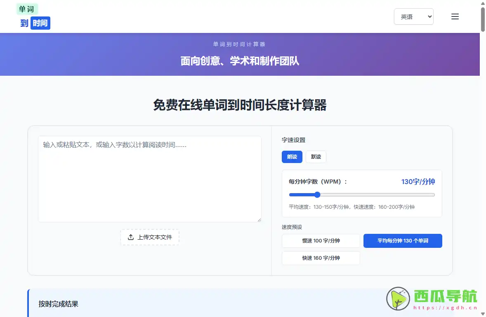Screen dimensions: 486x317
Task: Click the upload arrow icon
Action: pos(131,237)
